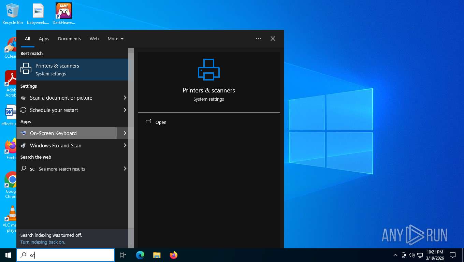464x262 pixels.
Task: Expand Windows Fax and Scan chevron
Action: pos(125,146)
